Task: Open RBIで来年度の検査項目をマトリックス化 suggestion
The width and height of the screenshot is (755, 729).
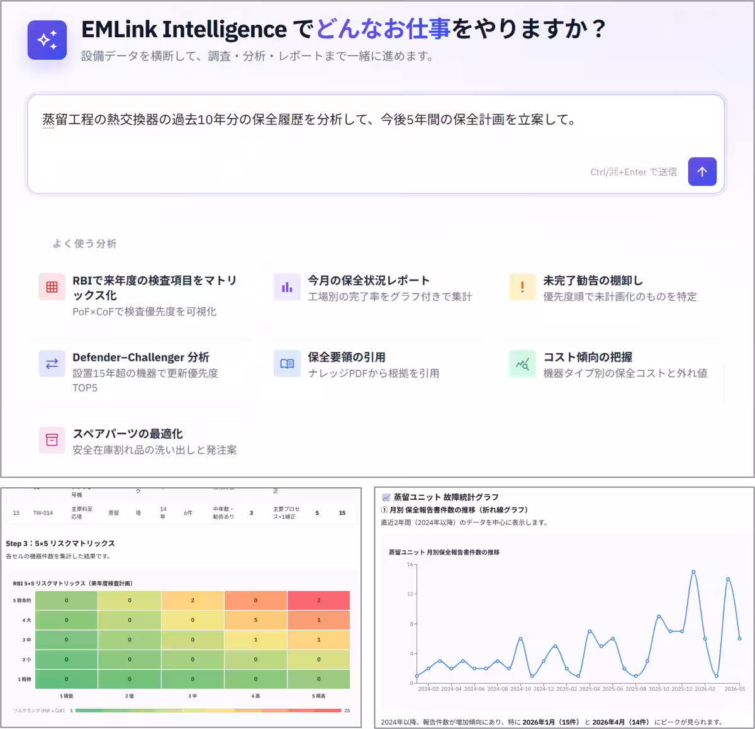Action: click(141, 295)
